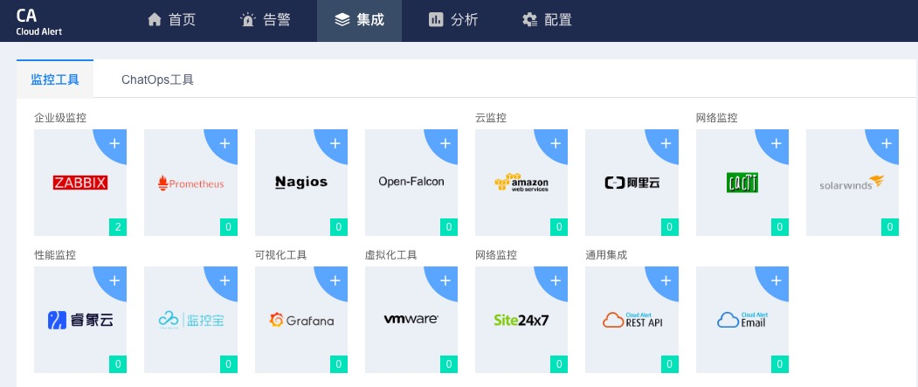Add a new 监控宝 integration with plus
The image size is (918, 387).
coord(224,280)
